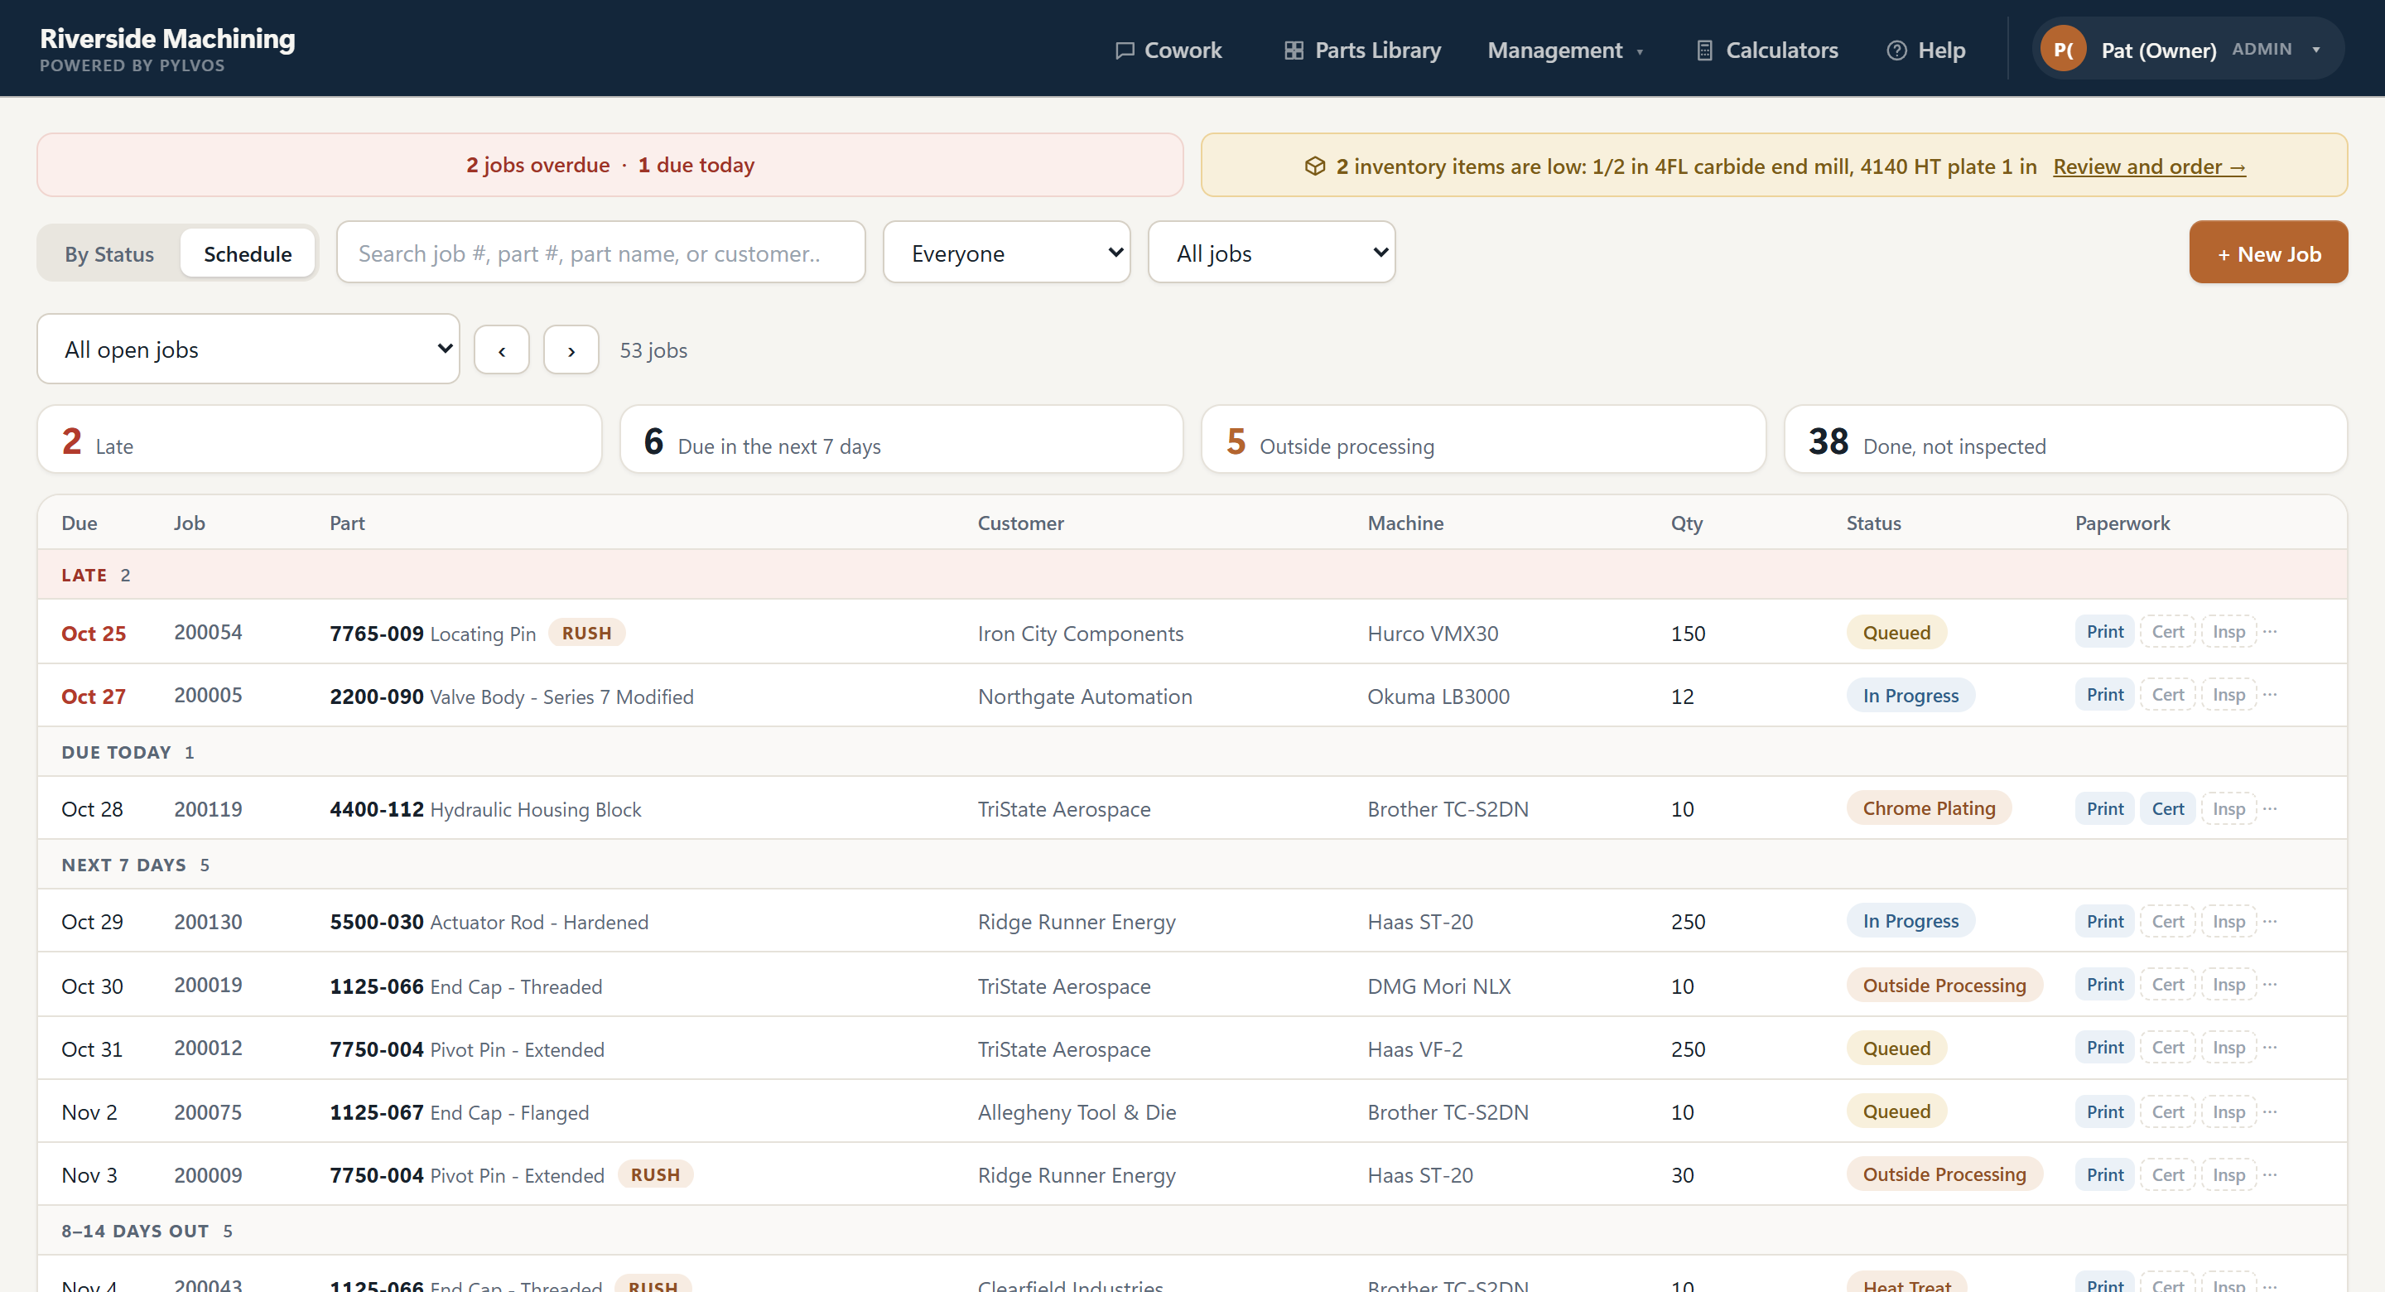Viewport: 2385px width, 1292px height.
Task: Switch to By Status view
Action: [x=109, y=253]
